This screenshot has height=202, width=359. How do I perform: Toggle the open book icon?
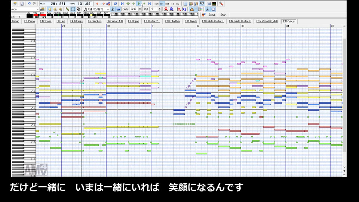213,9
